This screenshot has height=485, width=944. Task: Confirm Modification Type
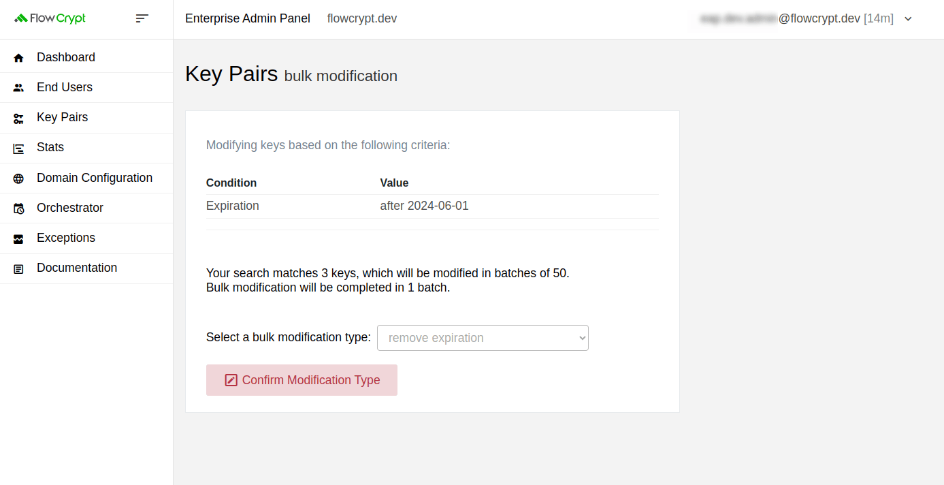point(302,380)
